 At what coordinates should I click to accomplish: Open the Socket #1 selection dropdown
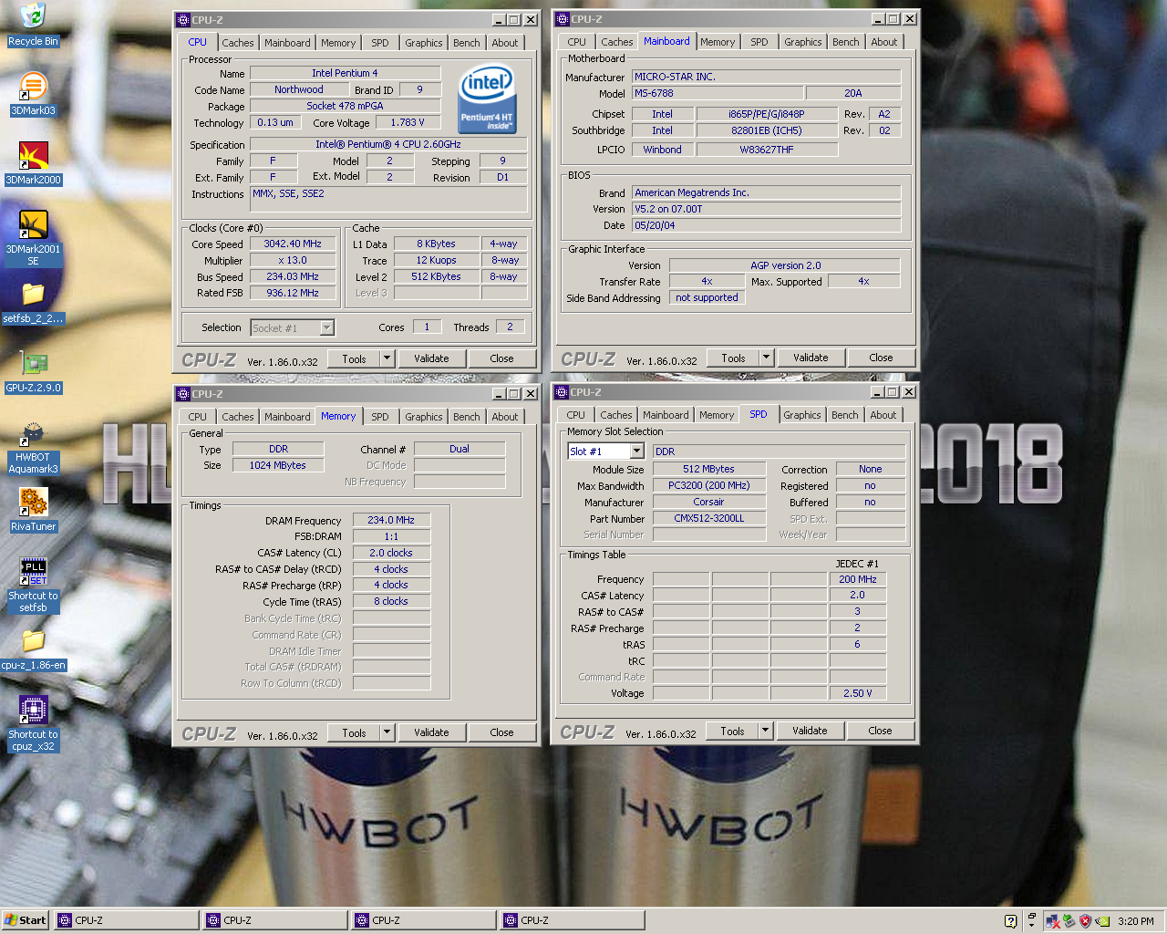click(292, 327)
